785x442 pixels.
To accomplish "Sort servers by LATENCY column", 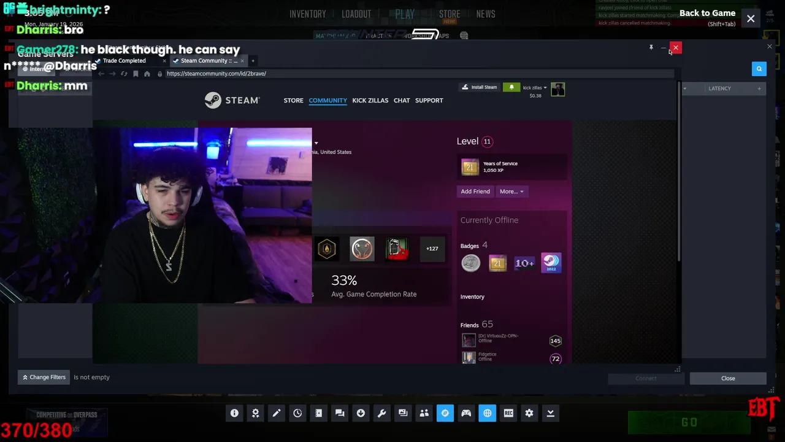I will point(719,89).
